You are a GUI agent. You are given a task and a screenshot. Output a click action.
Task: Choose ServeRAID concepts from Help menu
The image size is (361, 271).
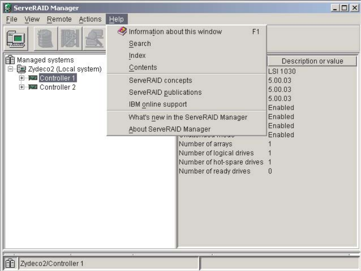click(x=160, y=80)
